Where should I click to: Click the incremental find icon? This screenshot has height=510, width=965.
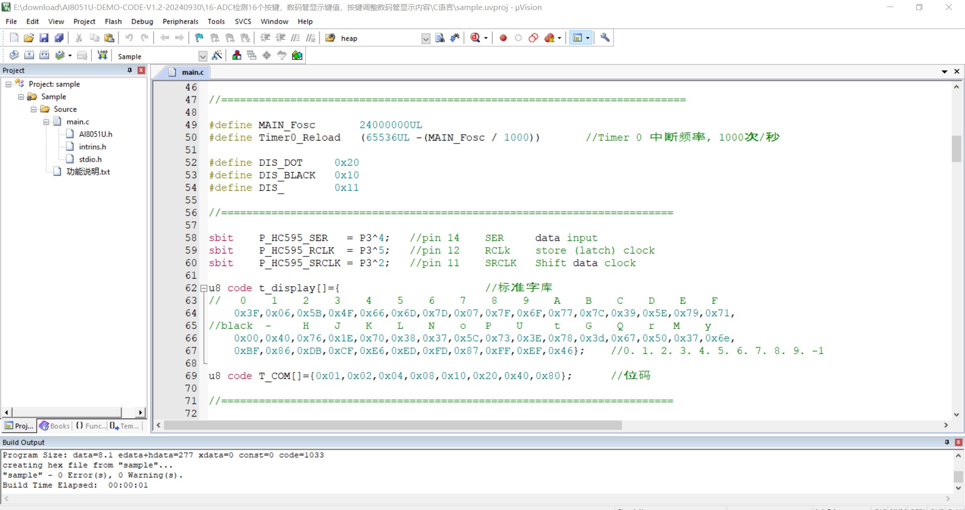pyautogui.click(x=455, y=38)
